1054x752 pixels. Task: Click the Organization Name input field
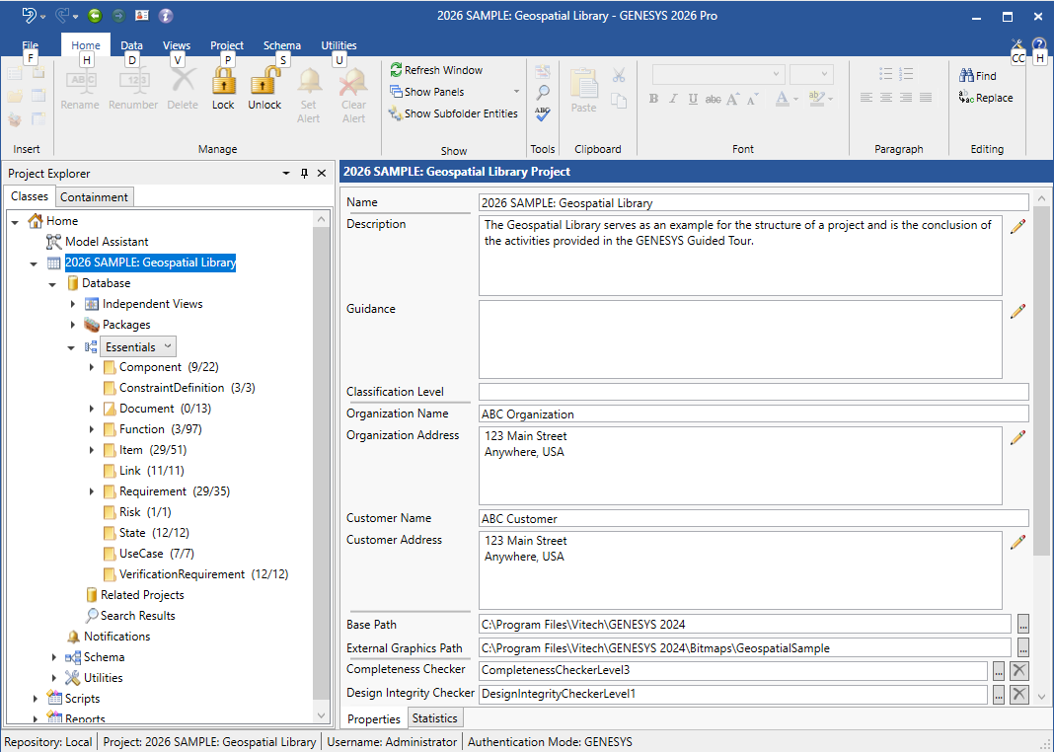point(753,414)
